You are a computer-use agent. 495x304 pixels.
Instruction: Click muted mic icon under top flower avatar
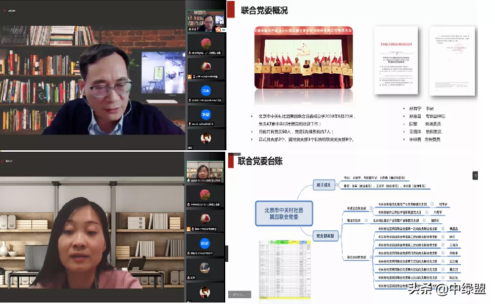[x=190, y=53]
